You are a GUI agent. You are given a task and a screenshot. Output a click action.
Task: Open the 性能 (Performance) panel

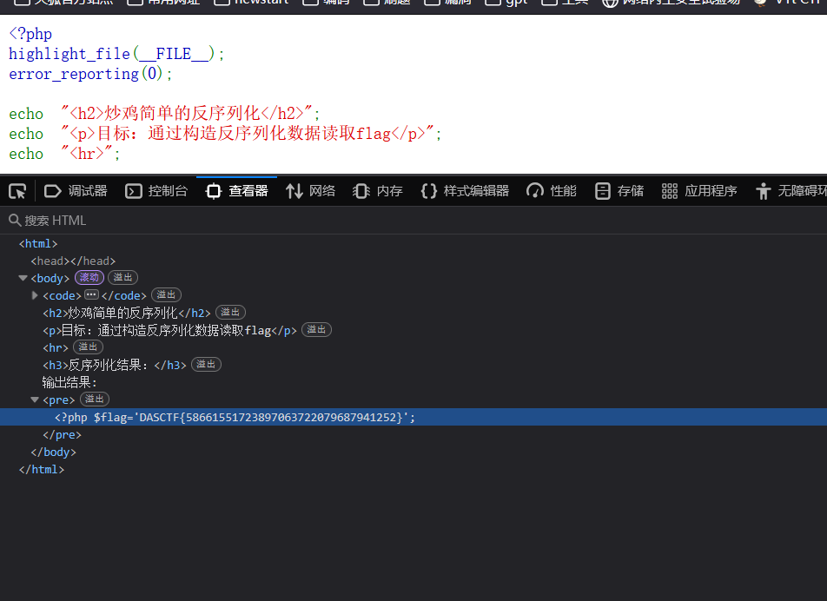pos(551,190)
